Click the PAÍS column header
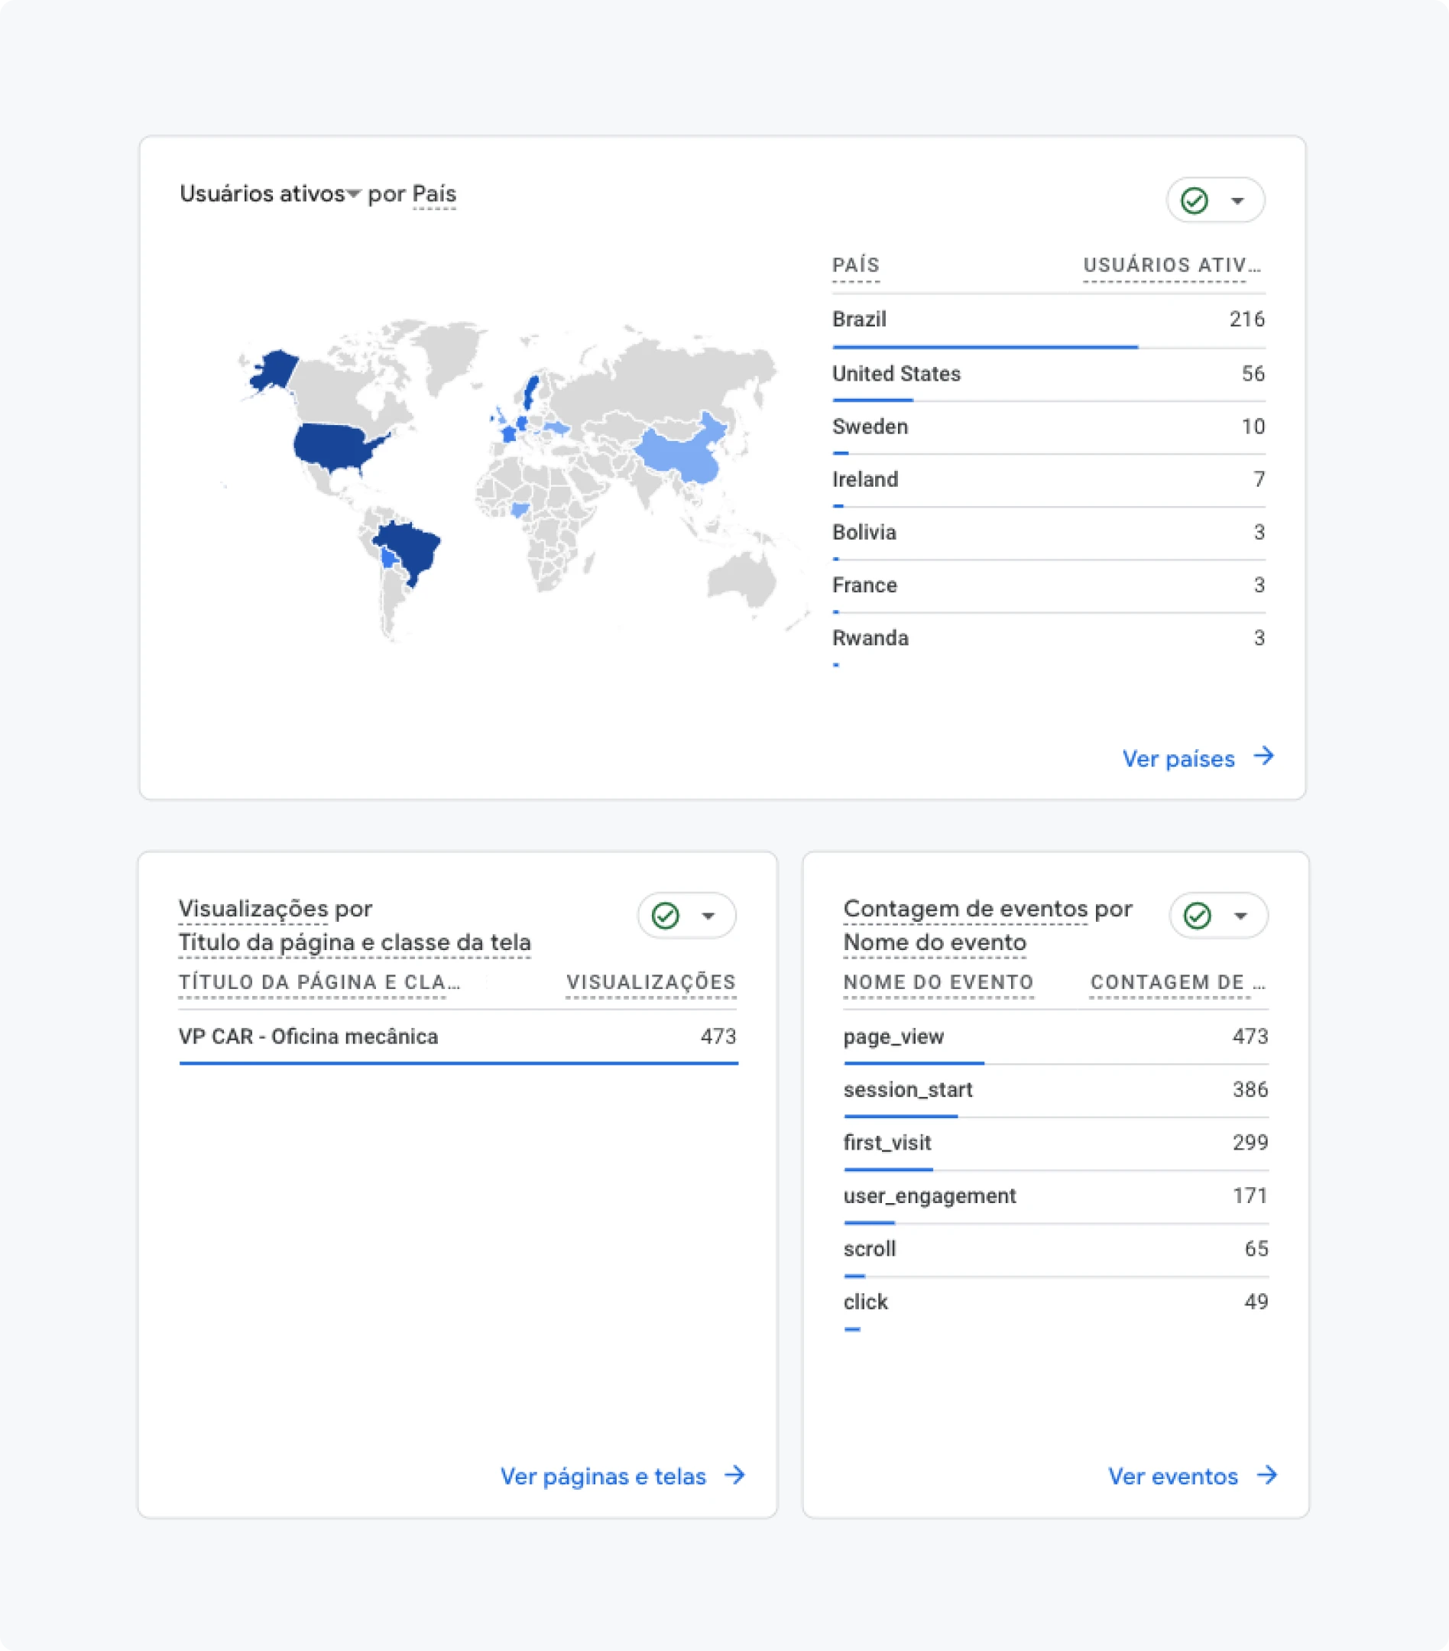 [855, 266]
